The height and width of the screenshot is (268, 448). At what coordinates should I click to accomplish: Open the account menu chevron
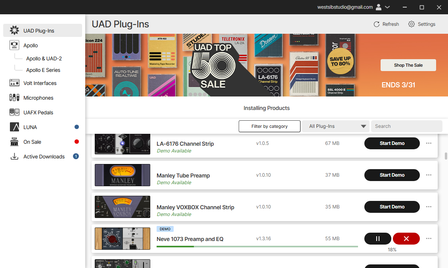[x=387, y=7]
